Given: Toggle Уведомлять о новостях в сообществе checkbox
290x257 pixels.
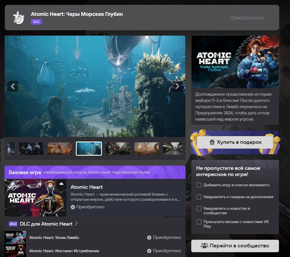Looking at the screenshot, I should point(199,209).
